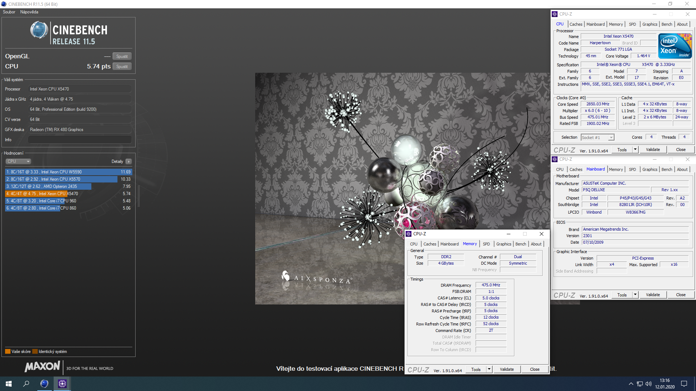
Task: Open the network tray icon
Action: (640, 384)
